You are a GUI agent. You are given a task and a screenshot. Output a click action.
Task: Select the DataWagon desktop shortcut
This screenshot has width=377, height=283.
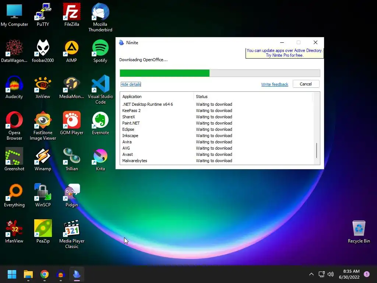14,51
